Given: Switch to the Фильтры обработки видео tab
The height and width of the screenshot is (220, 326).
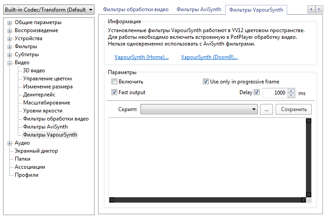Looking at the screenshot, I should pos(136,9).
